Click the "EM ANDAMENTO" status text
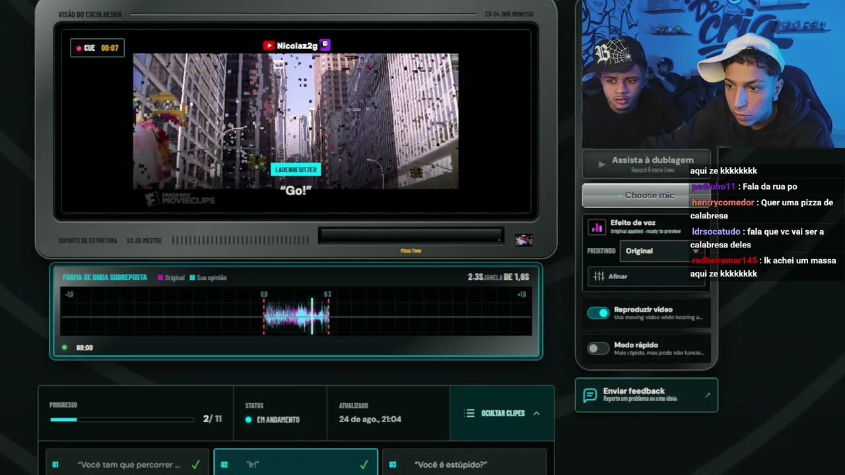The height and width of the screenshot is (475, 845). click(278, 420)
